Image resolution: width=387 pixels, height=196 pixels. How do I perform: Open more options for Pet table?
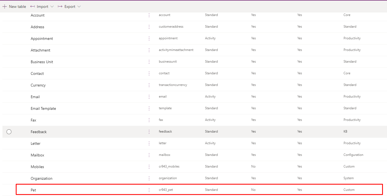pos(149,190)
